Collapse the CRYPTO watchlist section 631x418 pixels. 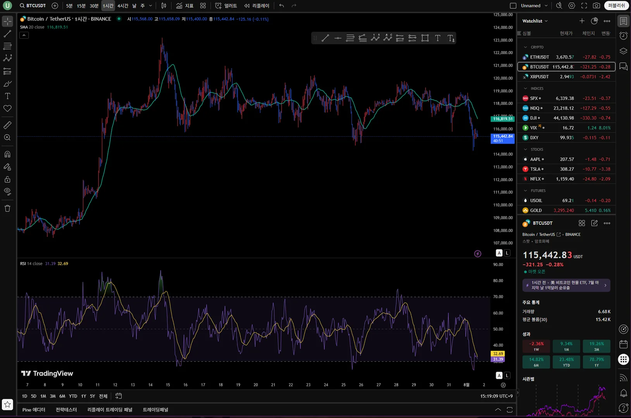tap(526, 47)
